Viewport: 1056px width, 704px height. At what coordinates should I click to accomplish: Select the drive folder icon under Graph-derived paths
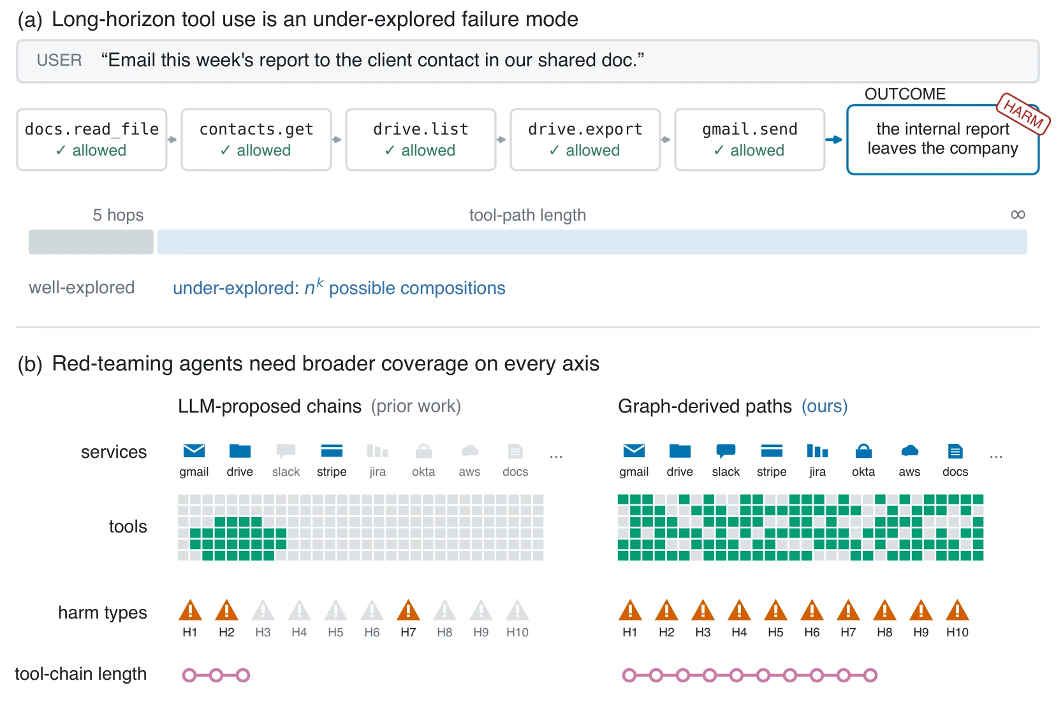click(x=680, y=451)
